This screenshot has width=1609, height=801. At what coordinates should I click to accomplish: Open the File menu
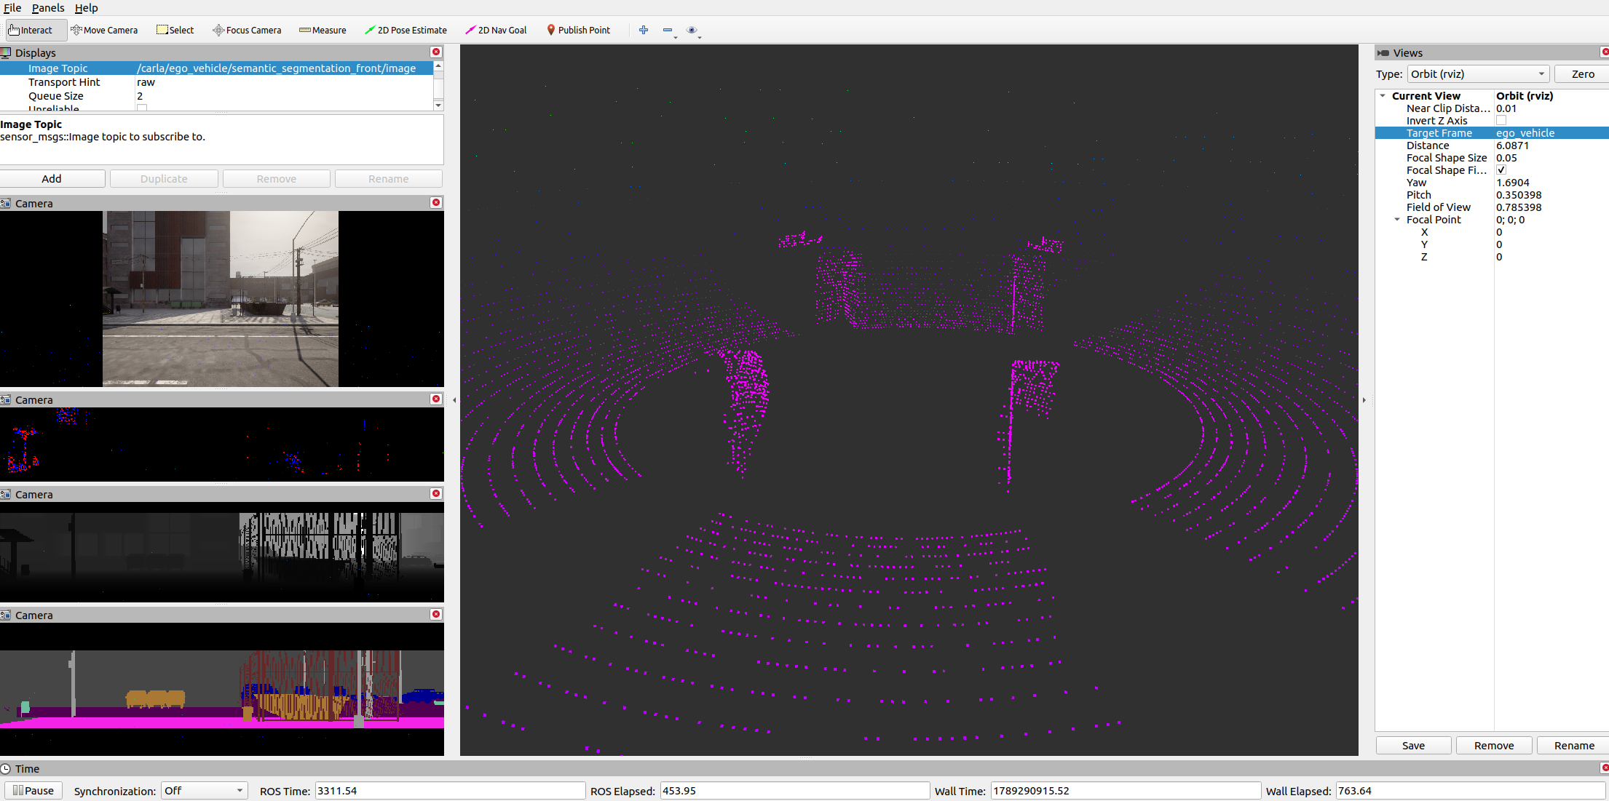tap(12, 8)
